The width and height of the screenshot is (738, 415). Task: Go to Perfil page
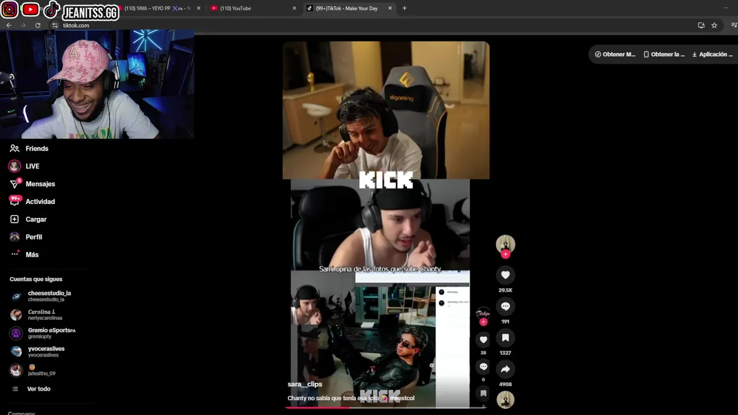coord(26,237)
